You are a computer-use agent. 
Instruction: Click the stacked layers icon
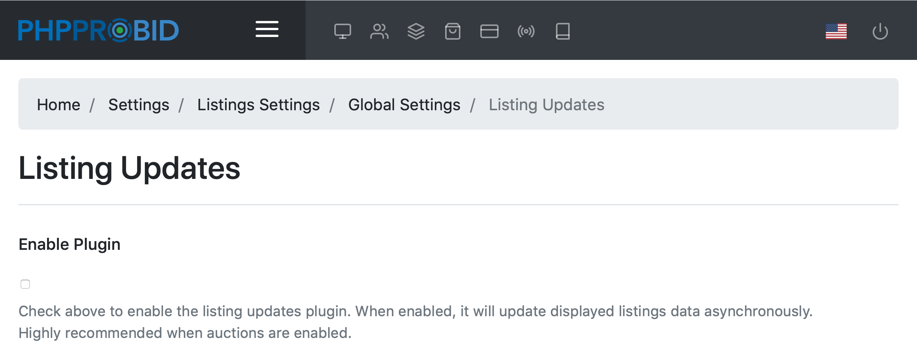click(x=416, y=31)
